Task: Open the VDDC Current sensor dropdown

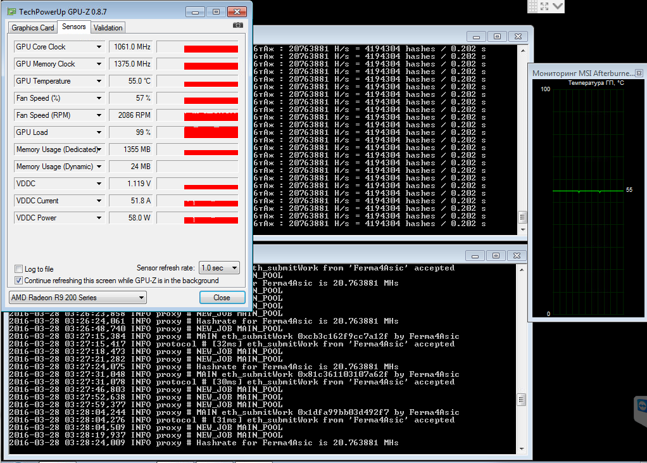Action: click(x=99, y=201)
